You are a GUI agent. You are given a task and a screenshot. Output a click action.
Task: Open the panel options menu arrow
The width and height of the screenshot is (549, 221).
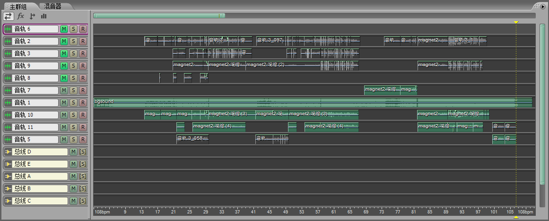543,6
